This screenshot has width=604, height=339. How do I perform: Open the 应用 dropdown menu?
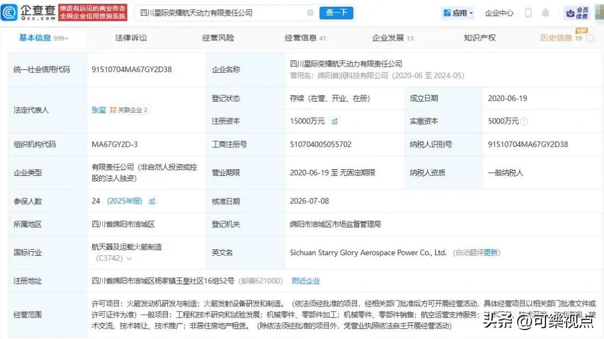(458, 13)
